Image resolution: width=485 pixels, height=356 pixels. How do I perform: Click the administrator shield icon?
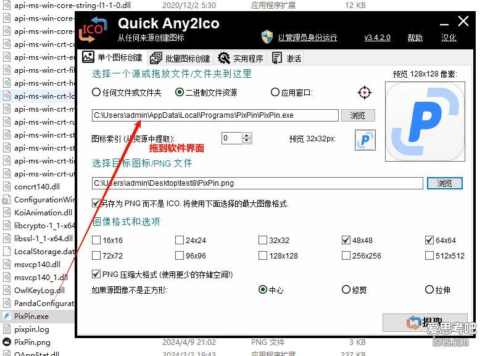point(267,37)
